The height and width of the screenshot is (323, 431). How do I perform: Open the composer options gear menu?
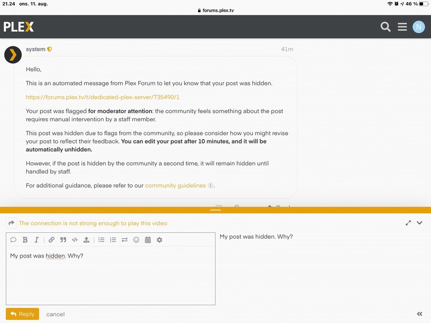coord(160,240)
